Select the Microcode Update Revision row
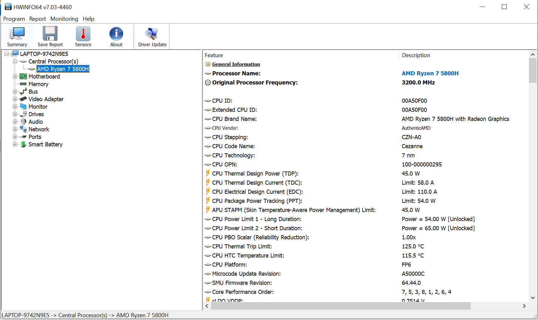The height and width of the screenshot is (320, 538). [366, 274]
